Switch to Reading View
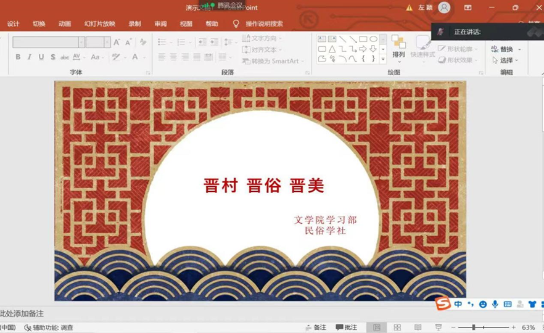The image size is (544, 333). coord(418,327)
